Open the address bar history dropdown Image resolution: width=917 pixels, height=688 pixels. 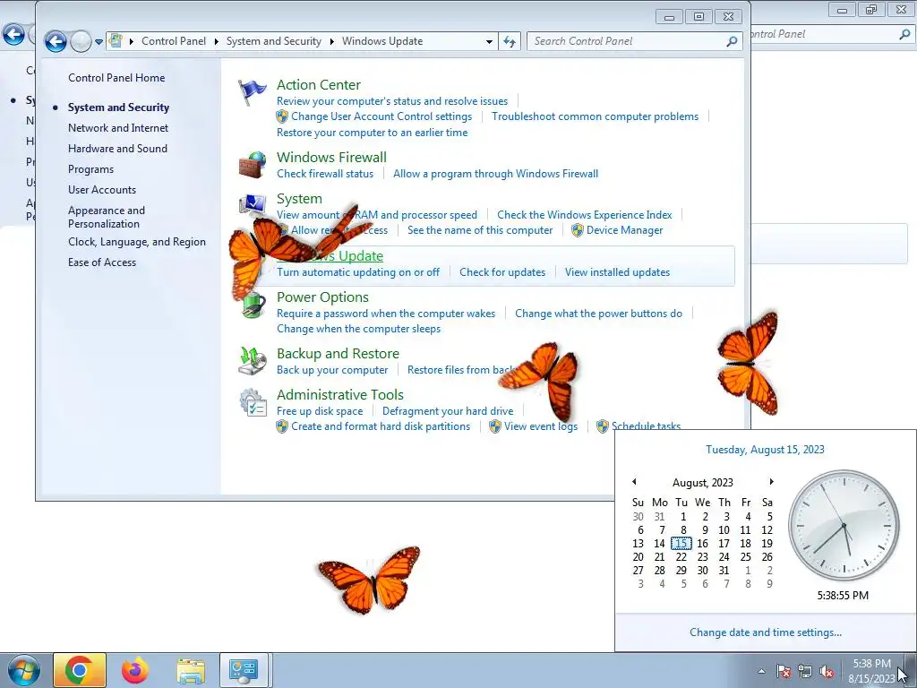click(x=489, y=41)
